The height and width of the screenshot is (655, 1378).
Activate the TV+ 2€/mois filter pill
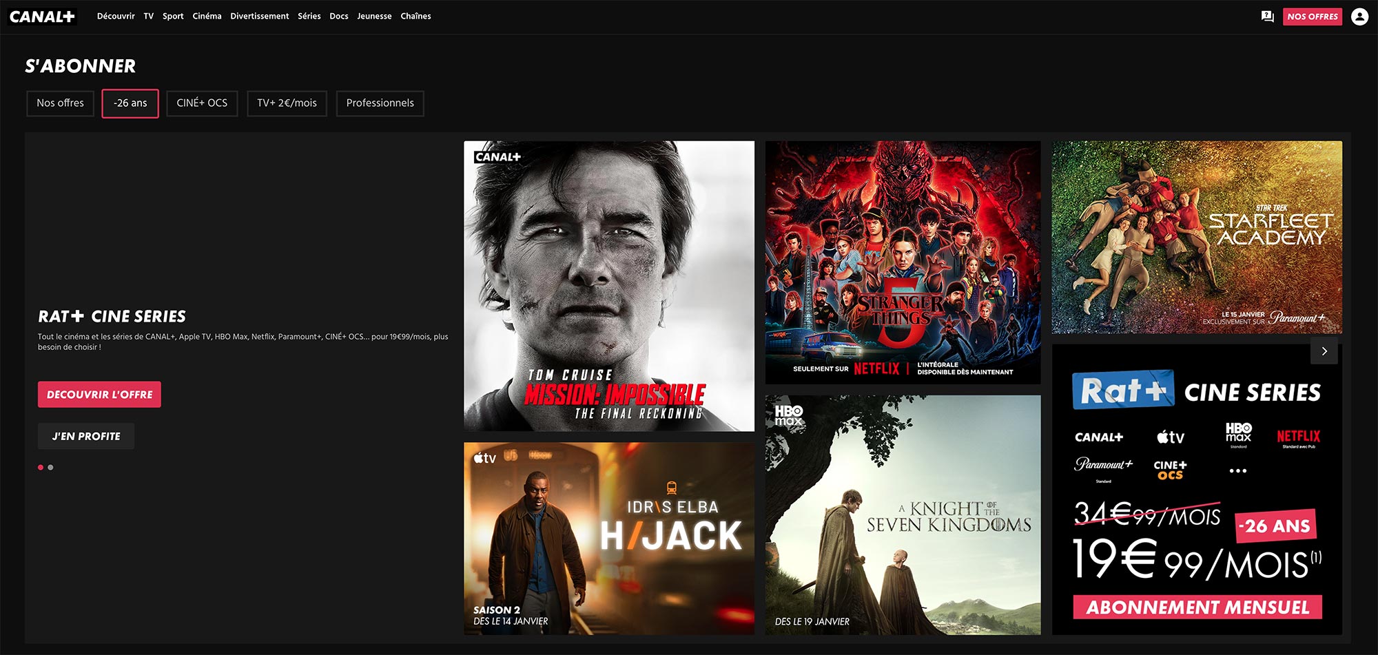coord(287,103)
